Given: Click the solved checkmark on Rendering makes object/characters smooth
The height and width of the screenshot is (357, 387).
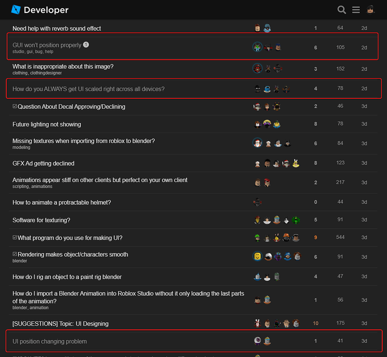Looking at the screenshot, I should click(x=15, y=254).
